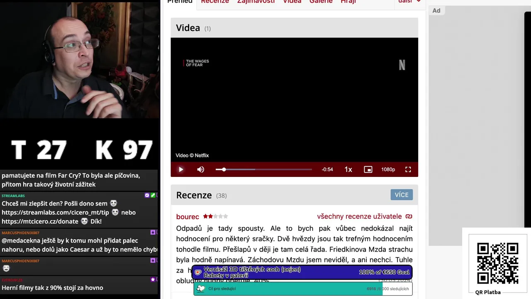This screenshot has height=299, width=531.
Task: Click the EVERONCZE star badge icon
Action: [153, 279]
